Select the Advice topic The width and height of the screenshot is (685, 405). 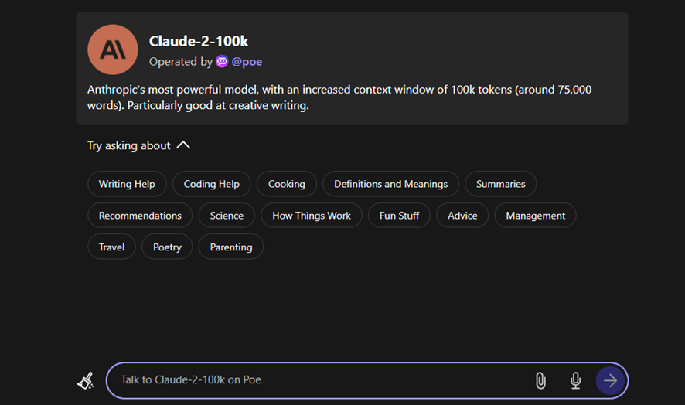pos(462,216)
